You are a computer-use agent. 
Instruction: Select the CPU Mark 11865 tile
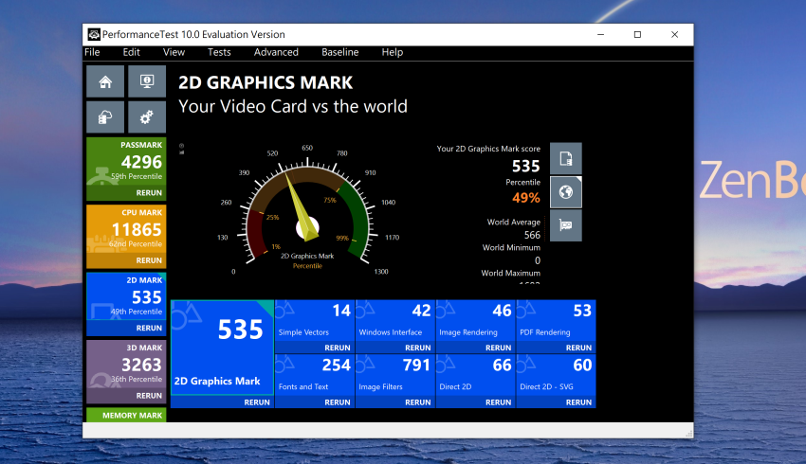126,230
